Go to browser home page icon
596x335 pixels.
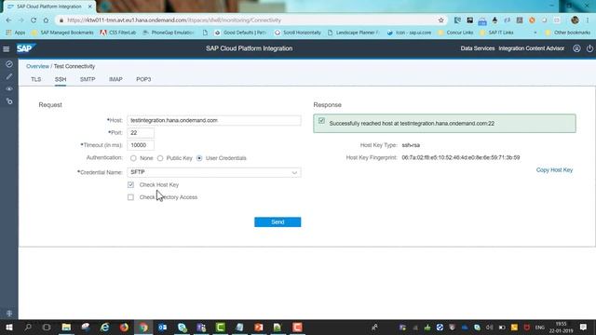pyautogui.click(x=46, y=20)
